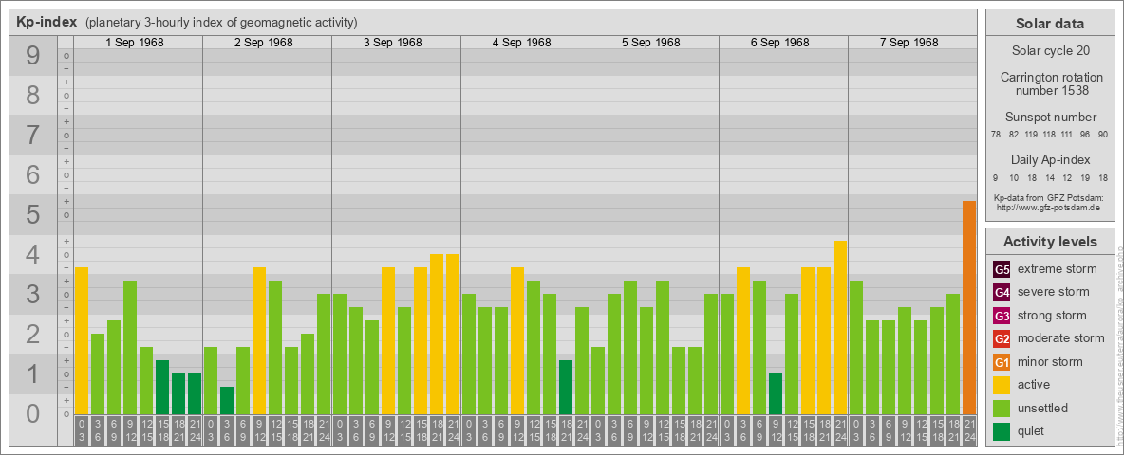This screenshot has width=1124, height=455.
Task: Click the yellow 9-12 bar on 2 Sep
Action: point(259,340)
